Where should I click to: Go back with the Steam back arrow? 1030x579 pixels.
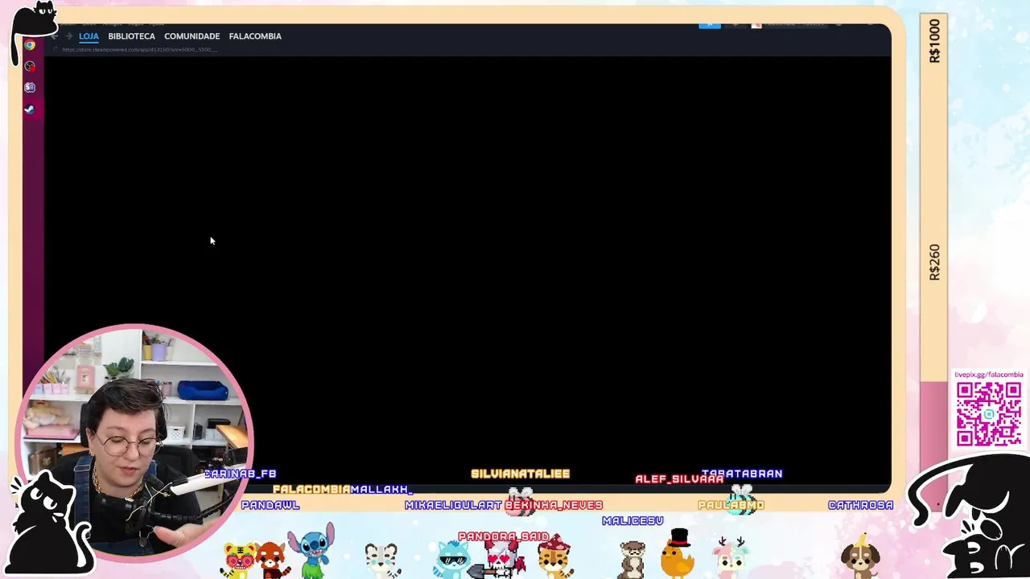coord(54,36)
